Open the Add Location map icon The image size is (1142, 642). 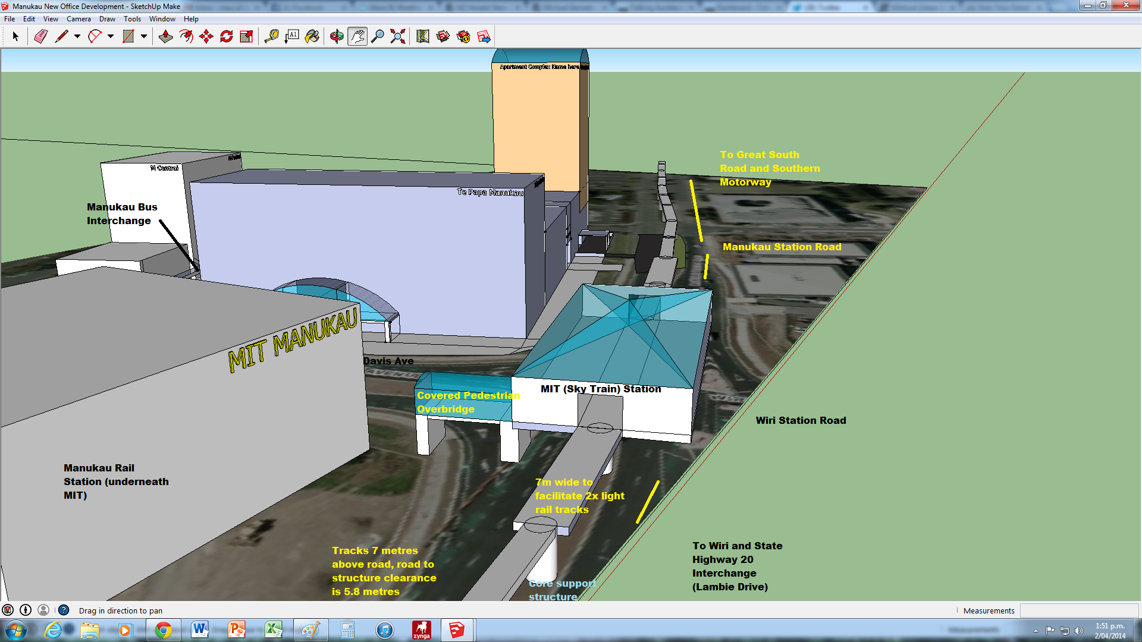pyautogui.click(x=423, y=37)
